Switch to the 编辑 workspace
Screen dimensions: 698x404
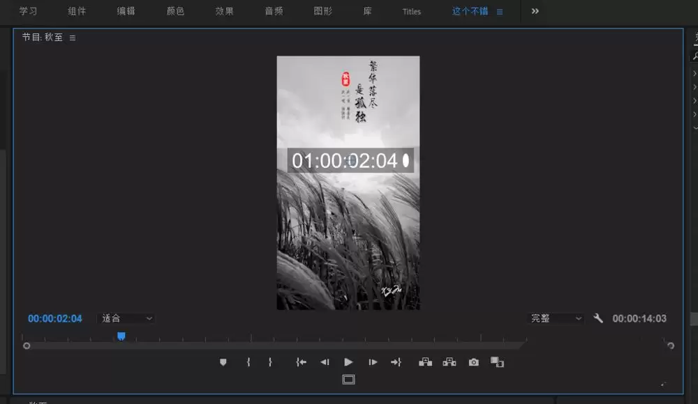click(x=126, y=11)
